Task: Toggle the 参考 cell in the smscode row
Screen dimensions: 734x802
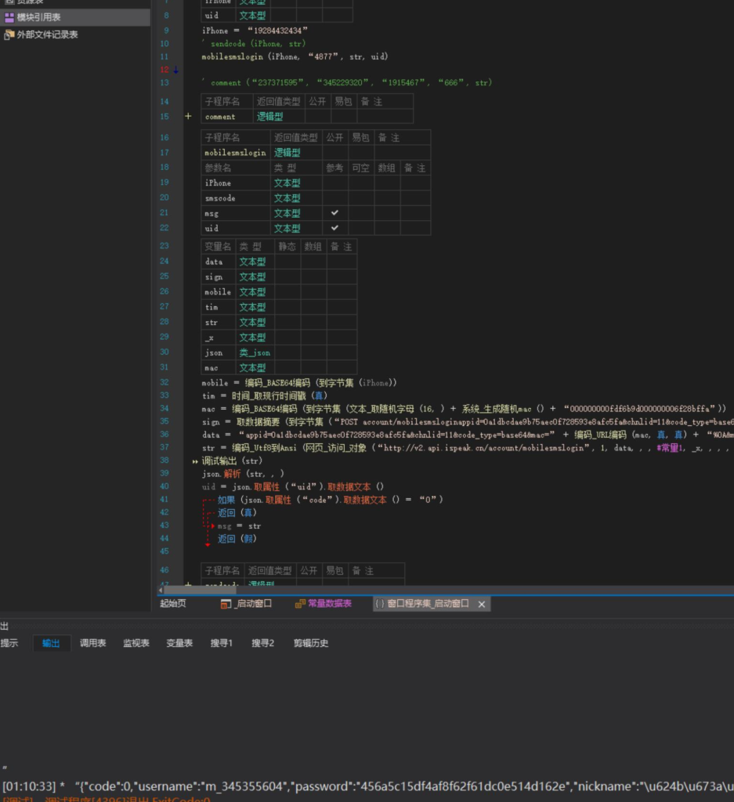Action: [x=335, y=198]
